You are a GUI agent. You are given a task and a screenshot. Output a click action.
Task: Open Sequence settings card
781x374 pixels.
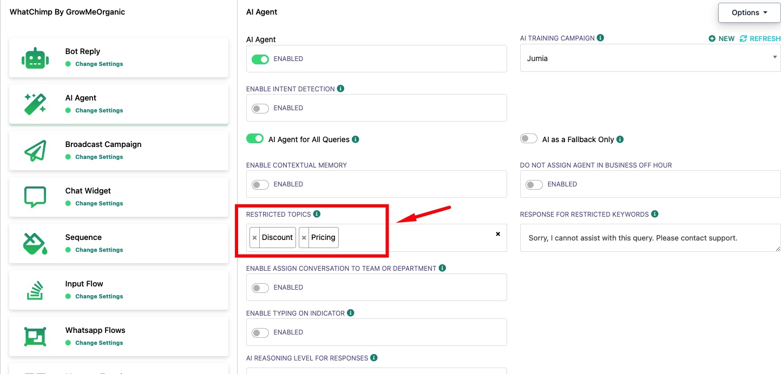pyautogui.click(x=119, y=244)
